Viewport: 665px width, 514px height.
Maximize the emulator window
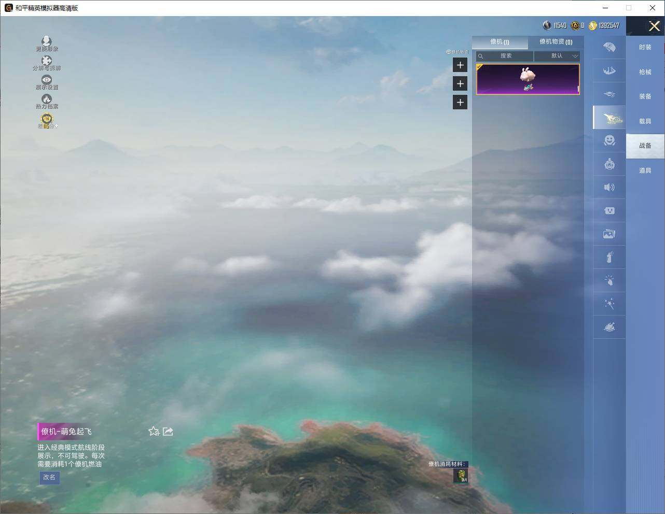[x=629, y=8]
